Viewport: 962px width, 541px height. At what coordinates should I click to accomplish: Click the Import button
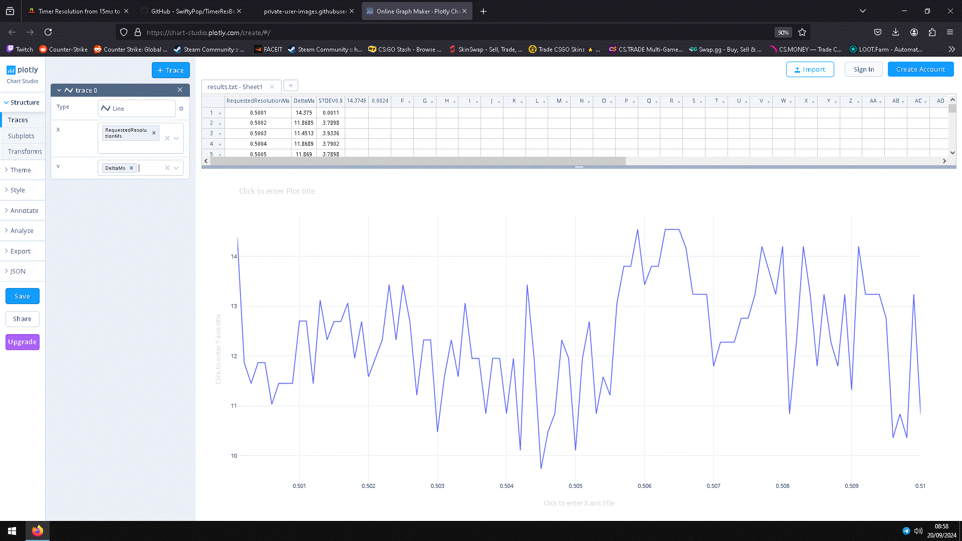tap(810, 70)
